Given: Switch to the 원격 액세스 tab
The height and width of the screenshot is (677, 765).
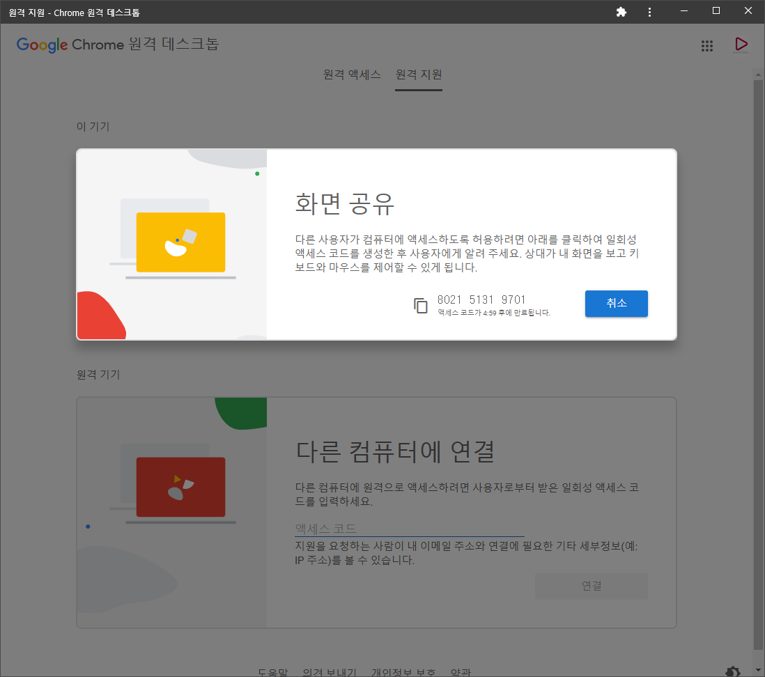Looking at the screenshot, I should (x=352, y=75).
